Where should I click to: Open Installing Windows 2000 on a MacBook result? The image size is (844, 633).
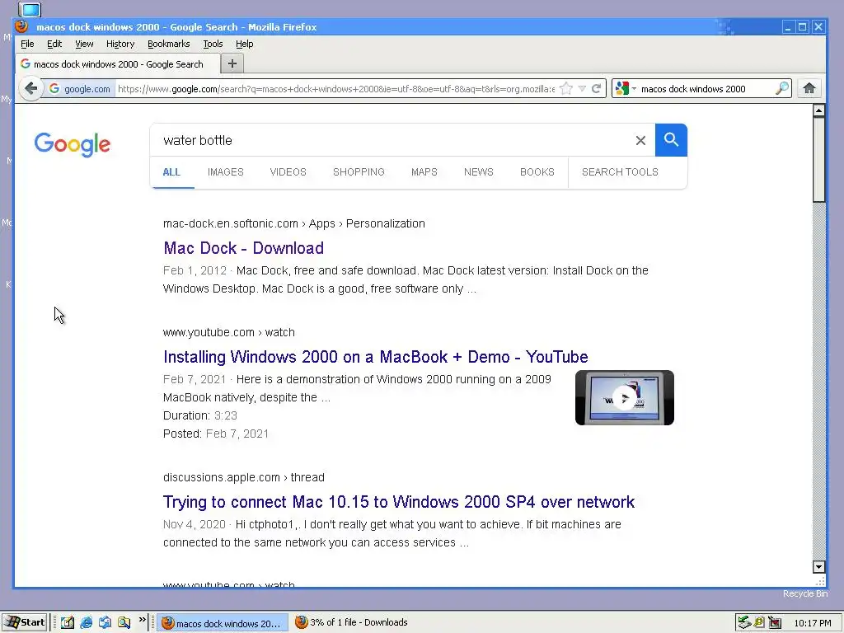(376, 357)
